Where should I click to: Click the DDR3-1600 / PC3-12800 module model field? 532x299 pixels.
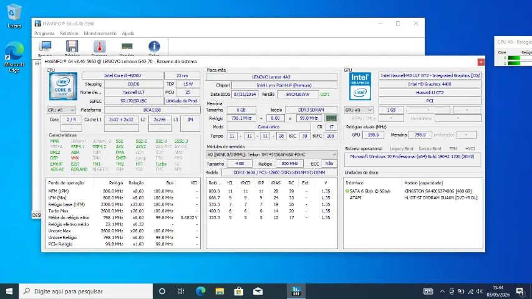(x=279, y=173)
